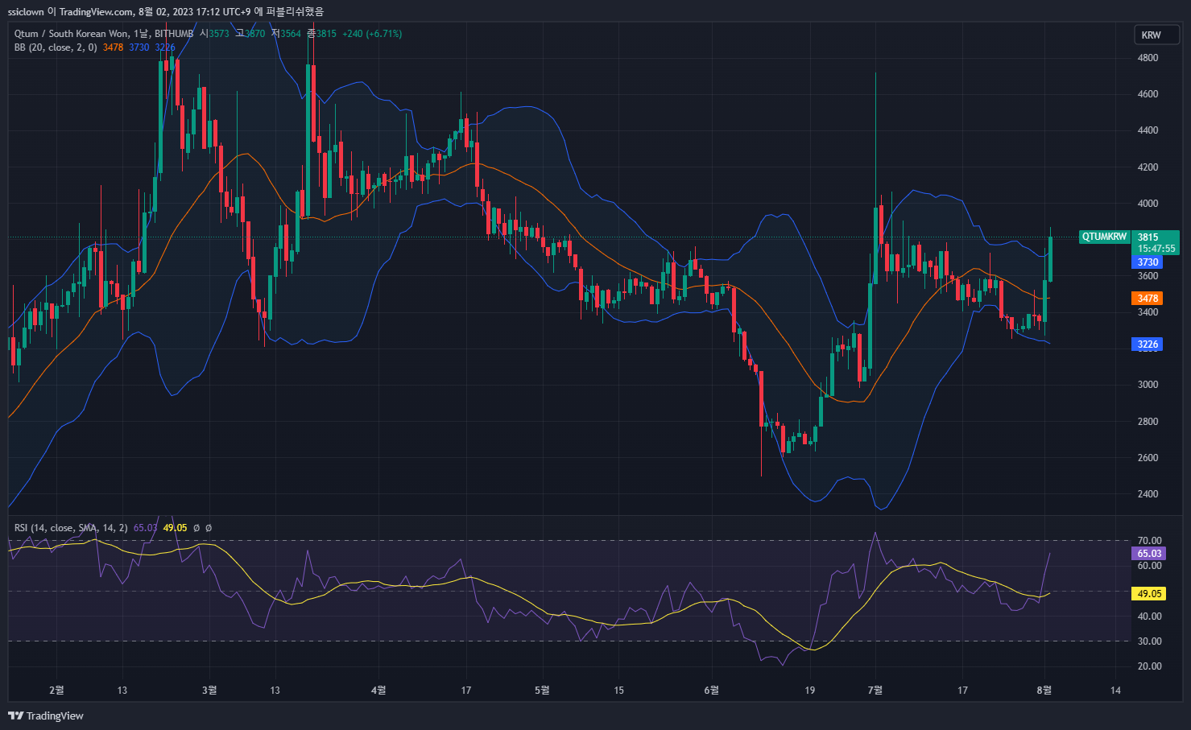This screenshot has height=730, width=1191.
Task: Click the +240 (+6.71%) change value
Action: 372,34
